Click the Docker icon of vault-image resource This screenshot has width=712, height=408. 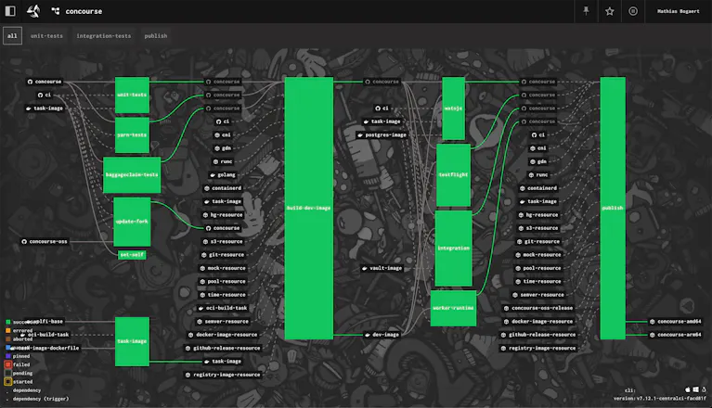pyautogui.click(x=365, y=268)
